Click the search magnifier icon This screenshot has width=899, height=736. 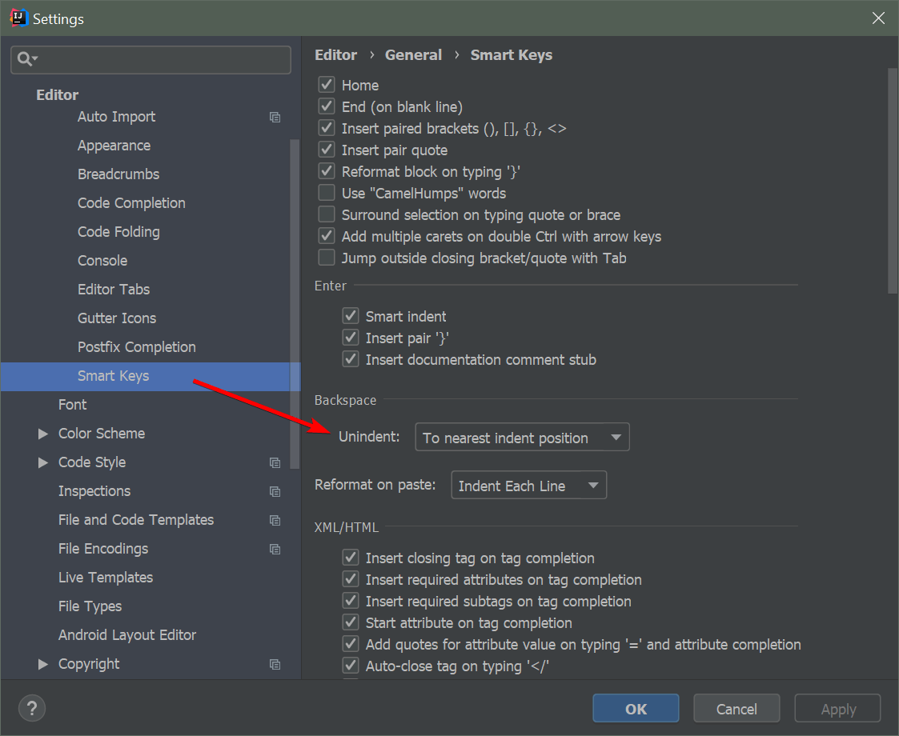coord(26,59)
